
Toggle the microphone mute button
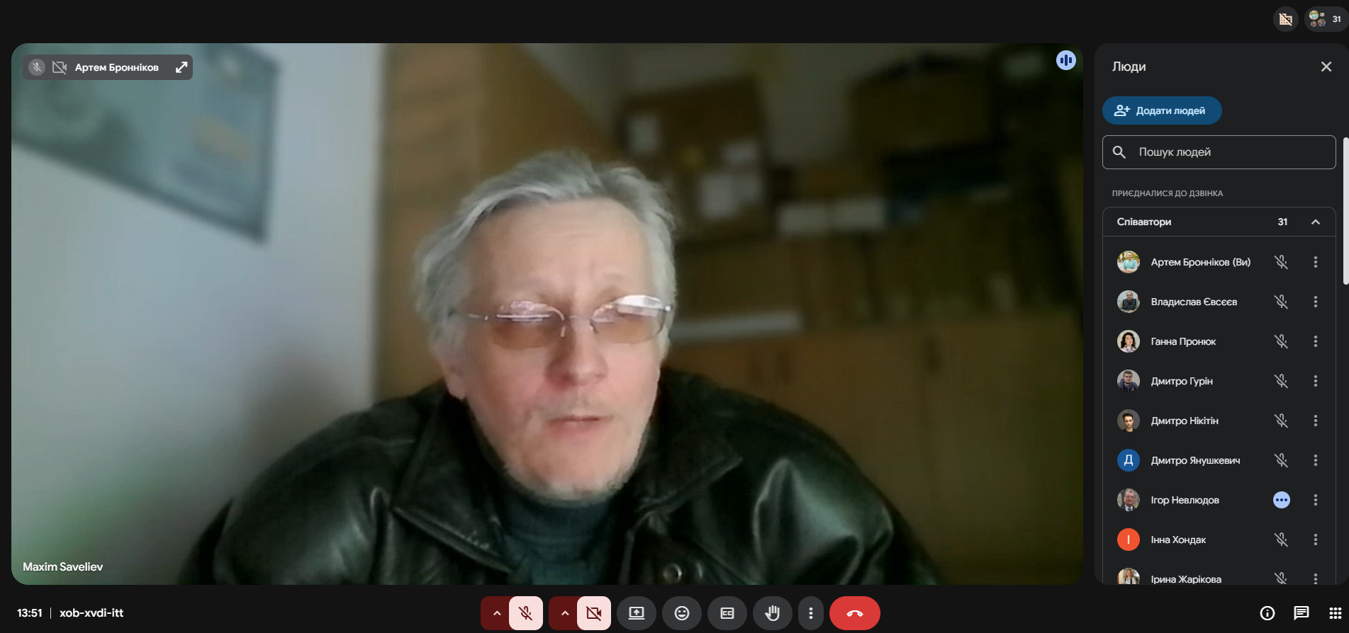click(525, 613)
